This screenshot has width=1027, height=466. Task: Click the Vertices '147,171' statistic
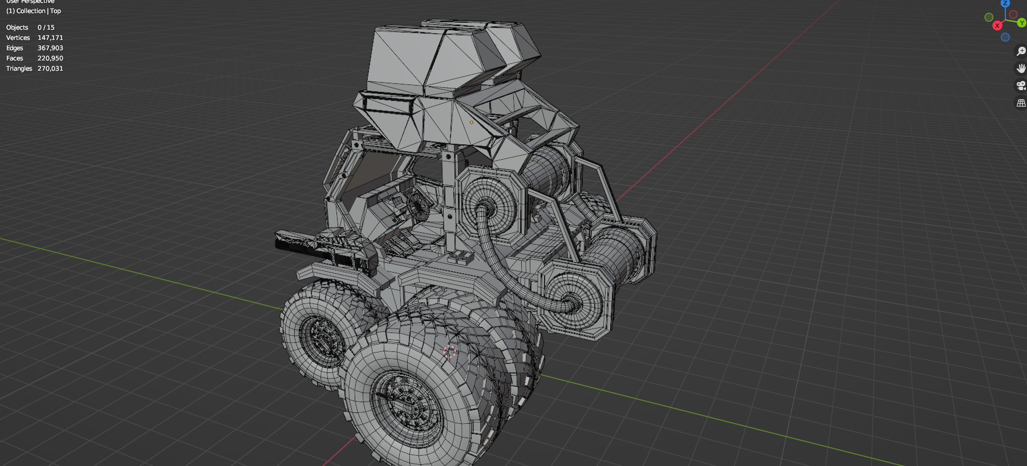point(50,38)
